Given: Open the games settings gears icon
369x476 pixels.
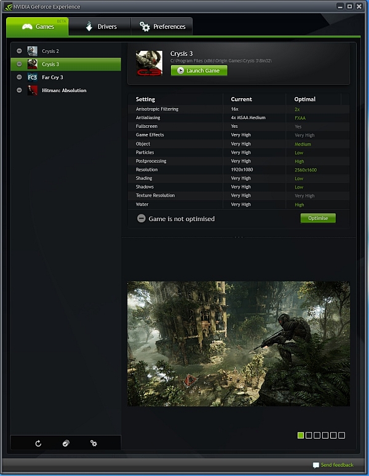Looking at the screenshot, I should 93,443.
